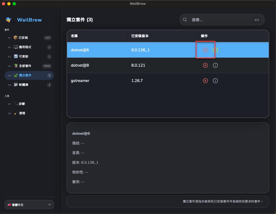Click the search magnifier icon
Image resolution: width=276 pixels, height=214 pixels.
(x=185, y=20)
